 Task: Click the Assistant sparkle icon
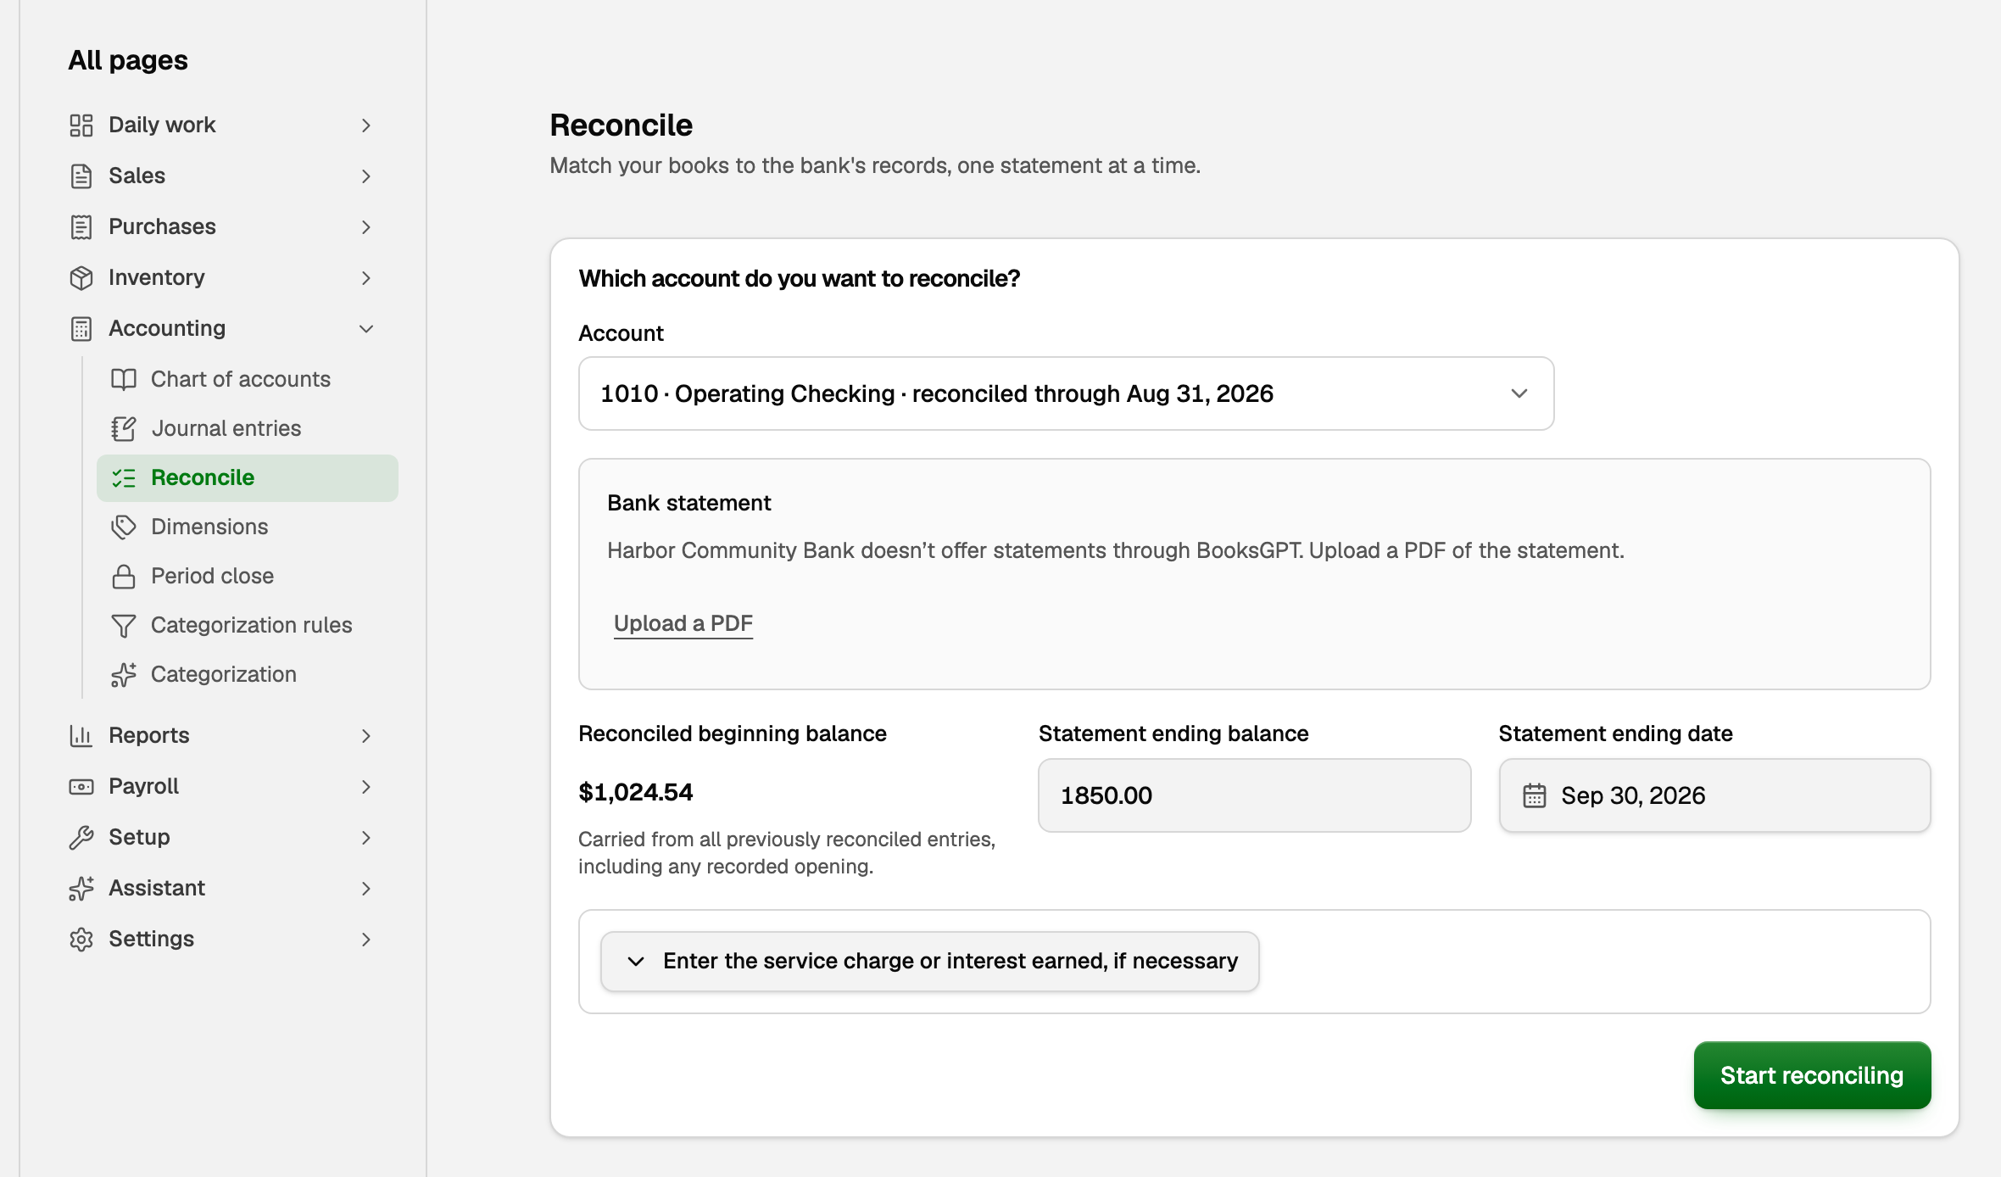pos(81,889)
